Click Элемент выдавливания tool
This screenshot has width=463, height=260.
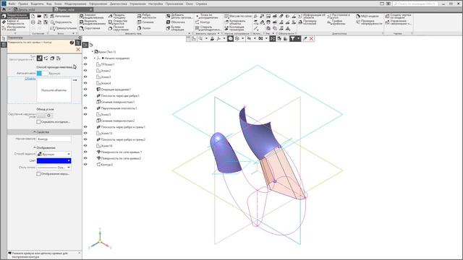92,16
